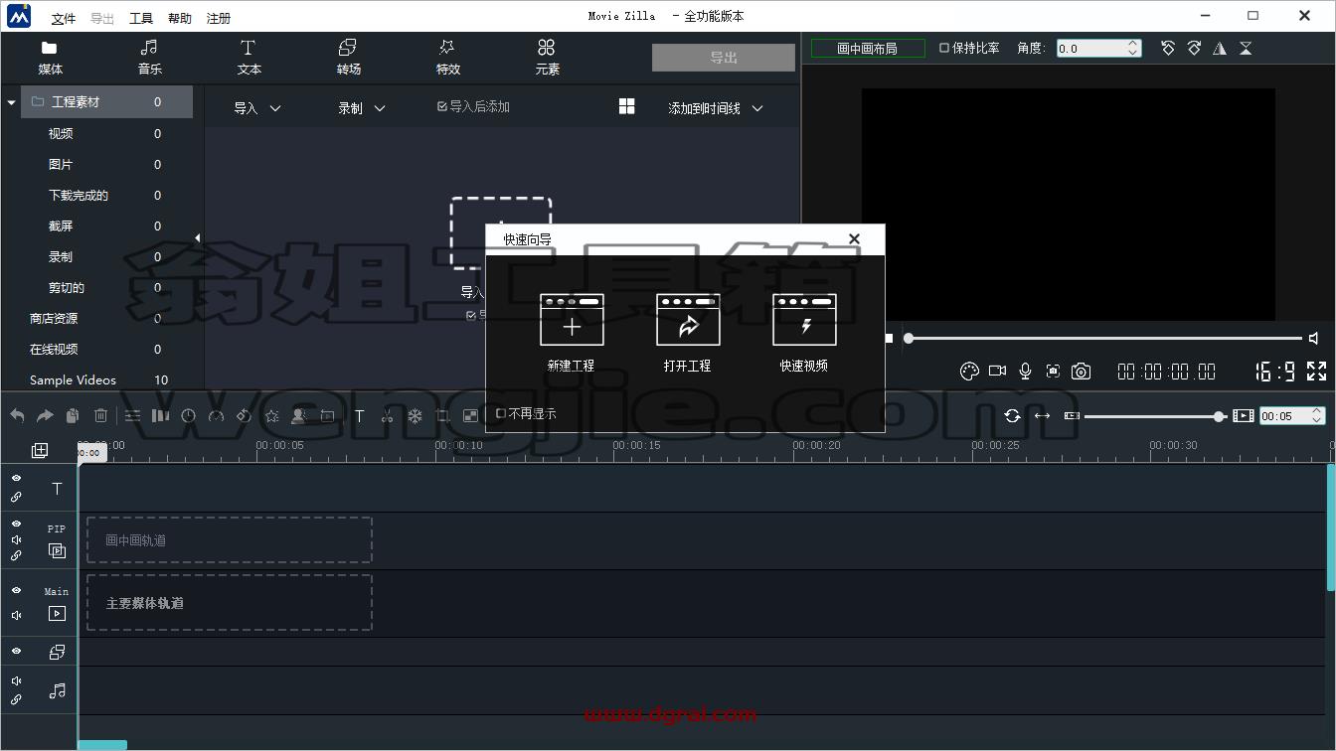Check the 不再显示 checkbox
This screenshot has height=751, width=1336.
(501, 413)
